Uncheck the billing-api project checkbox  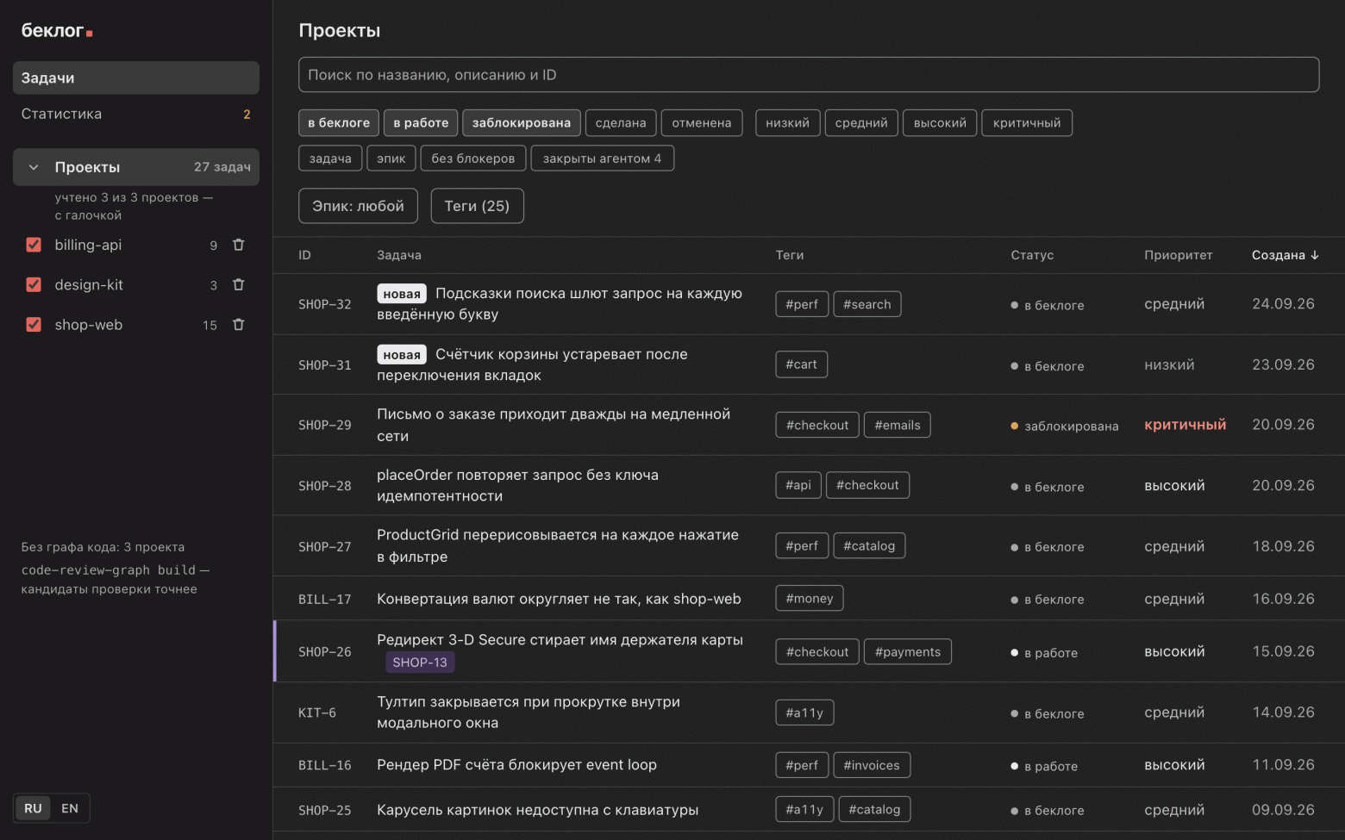34,245
